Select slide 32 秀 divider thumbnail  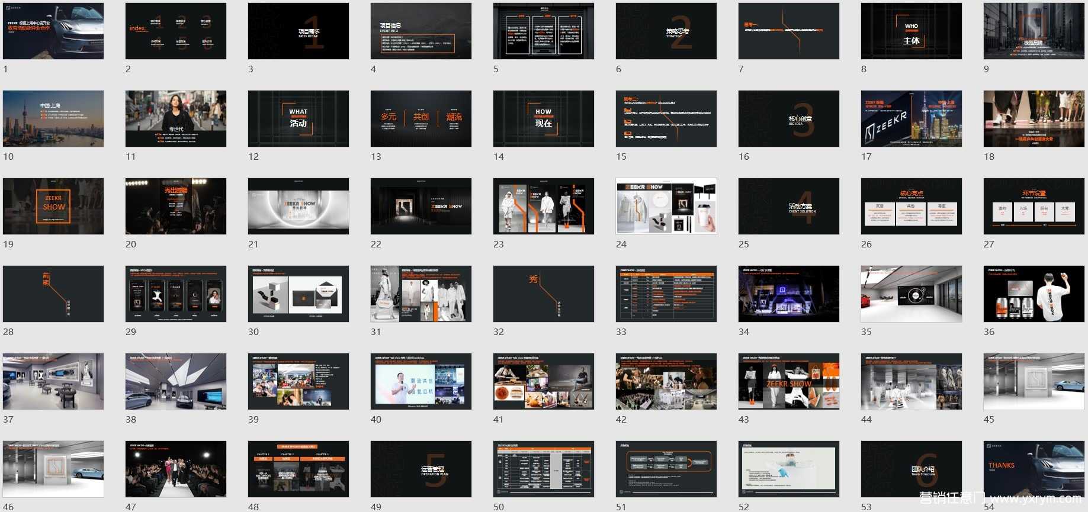(544, 294)
